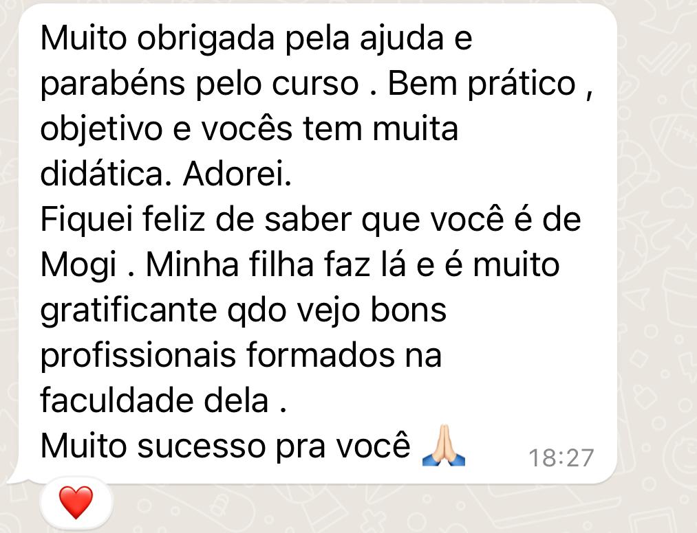The width and height of the screenshot is (697, 533).
Task: Select the word "parabéns" in the message
Action: click(x=112, y=84)
